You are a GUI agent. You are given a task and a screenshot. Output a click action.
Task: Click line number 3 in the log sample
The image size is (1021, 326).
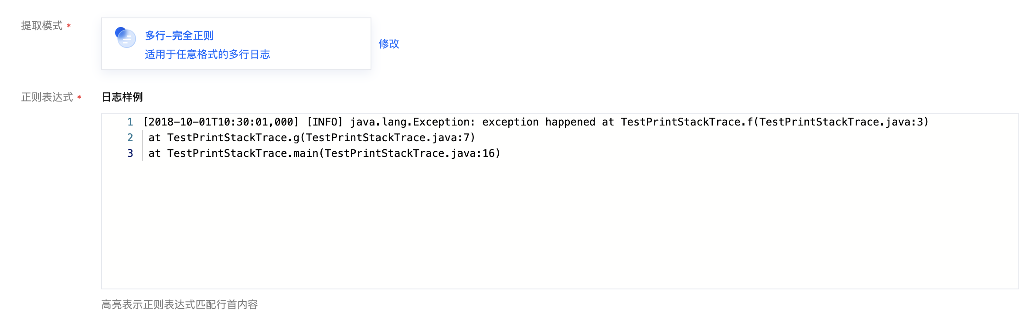point(130,153)
